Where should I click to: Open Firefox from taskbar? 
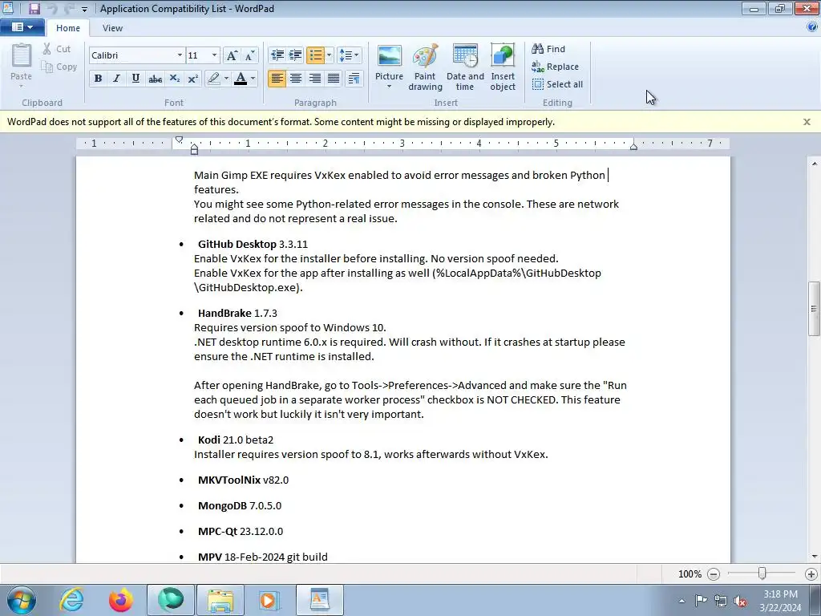pyautogui.click(x=120, y=600)
